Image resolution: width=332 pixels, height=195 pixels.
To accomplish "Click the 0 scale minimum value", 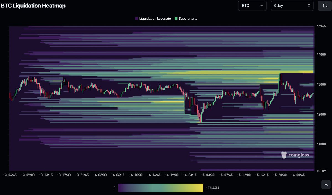I will tap(114, 188).
